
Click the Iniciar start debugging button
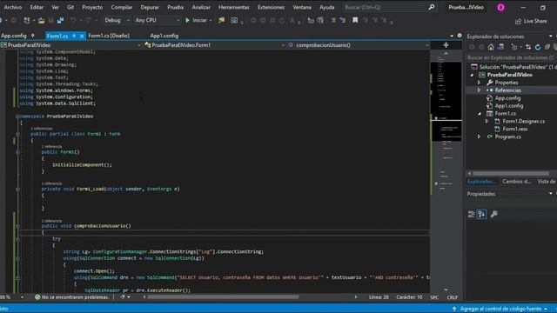(196, 21)
